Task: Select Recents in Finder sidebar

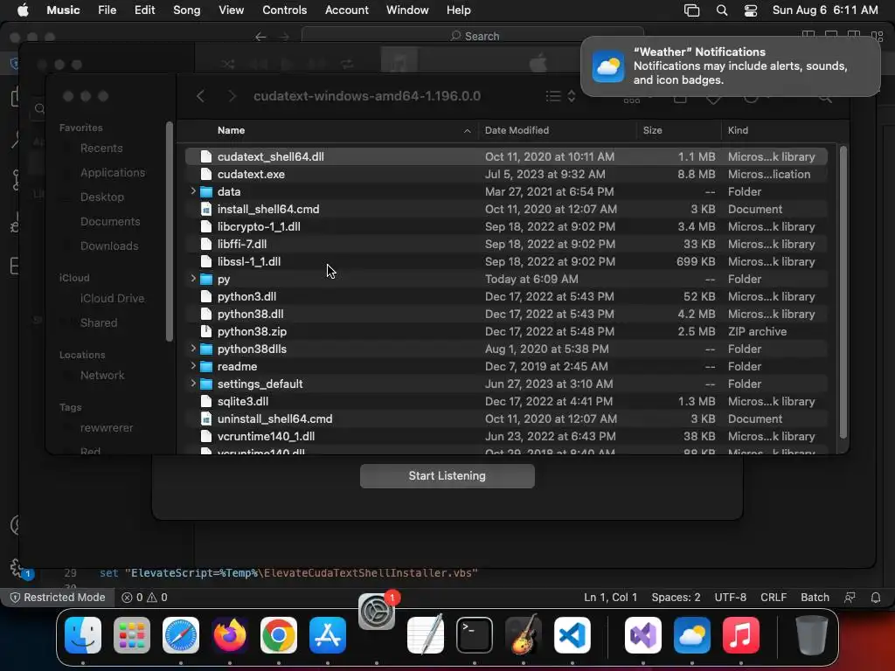Action: click(101, 148)
